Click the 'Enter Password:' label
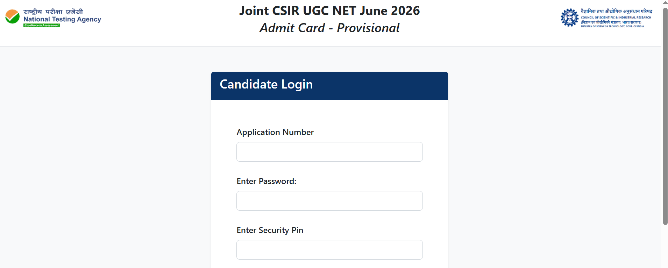This screenshot has width=668, height=268. (266, 181)
